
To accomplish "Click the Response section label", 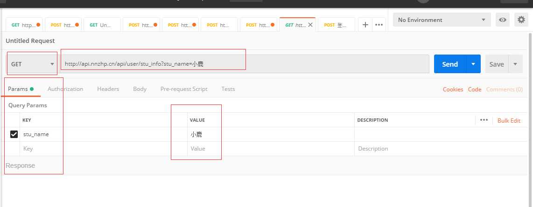I will (x=20, y=166).
